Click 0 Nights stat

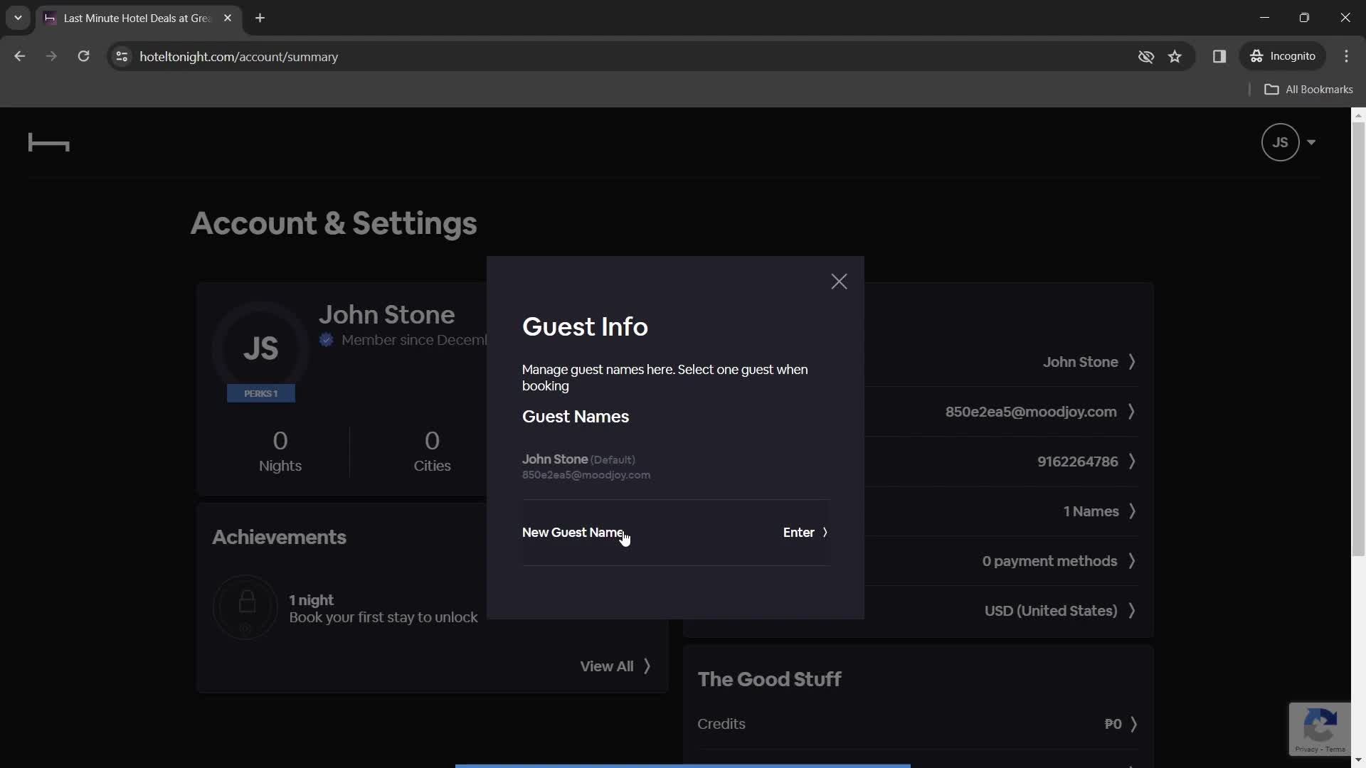[280, 452]
